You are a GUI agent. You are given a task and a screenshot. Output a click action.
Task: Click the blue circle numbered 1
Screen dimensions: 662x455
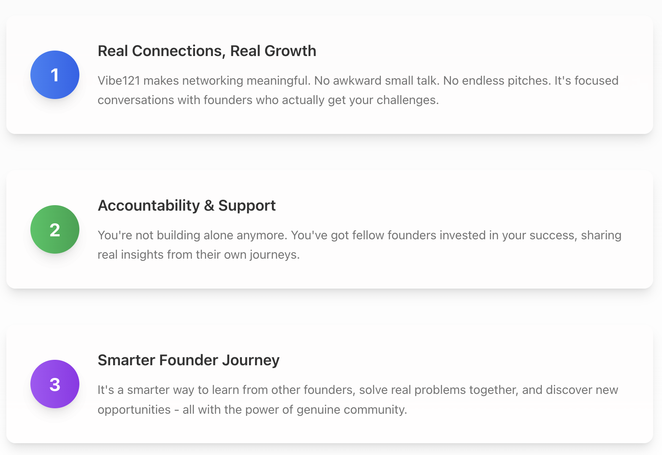(55, 75)
